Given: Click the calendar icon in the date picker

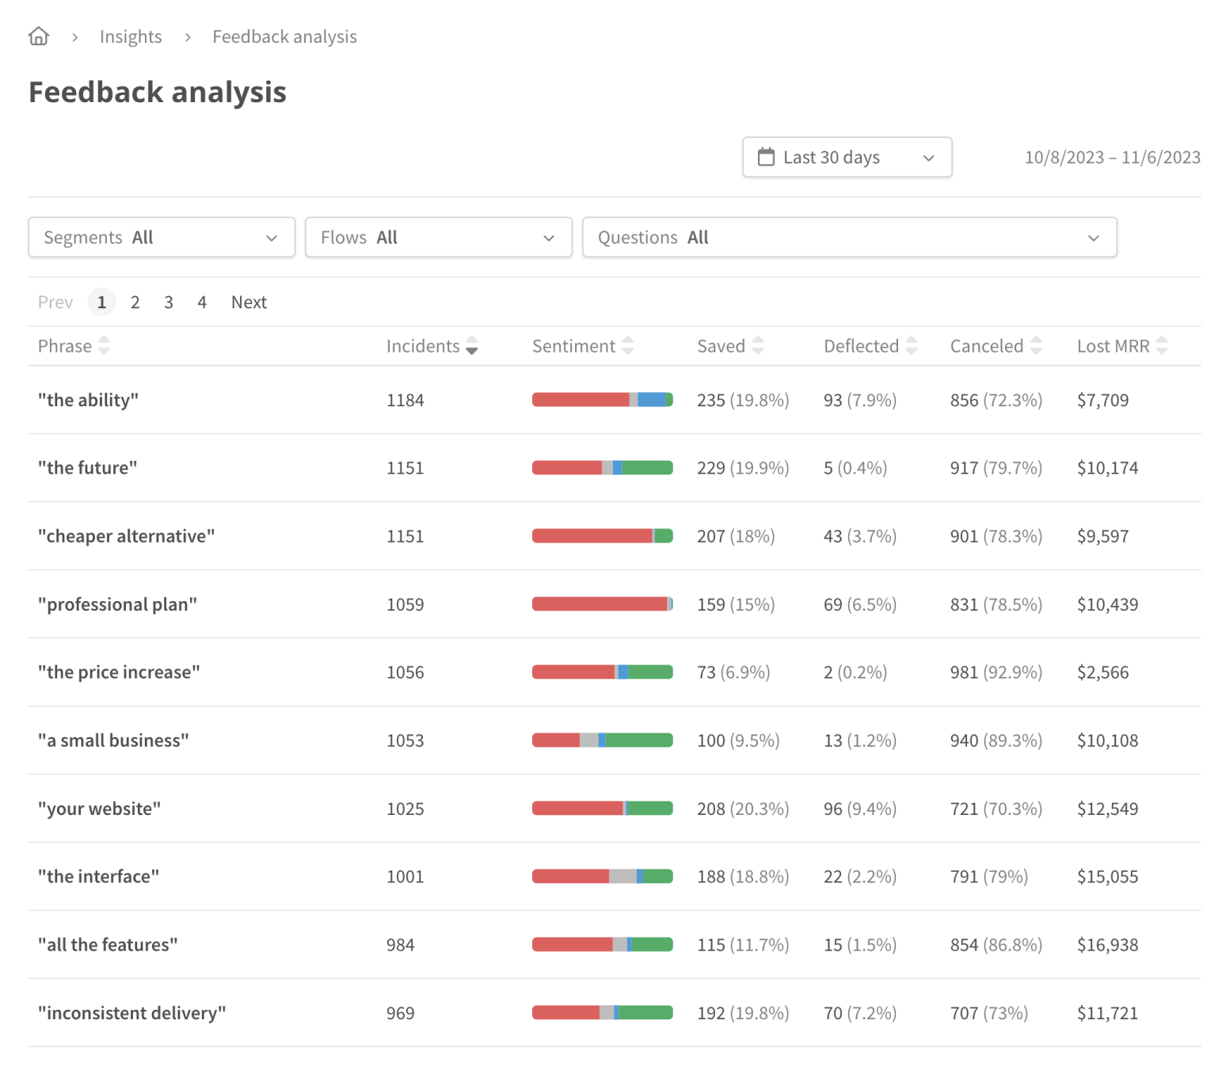Looking at the screenshot, I should tap(765, 157).
